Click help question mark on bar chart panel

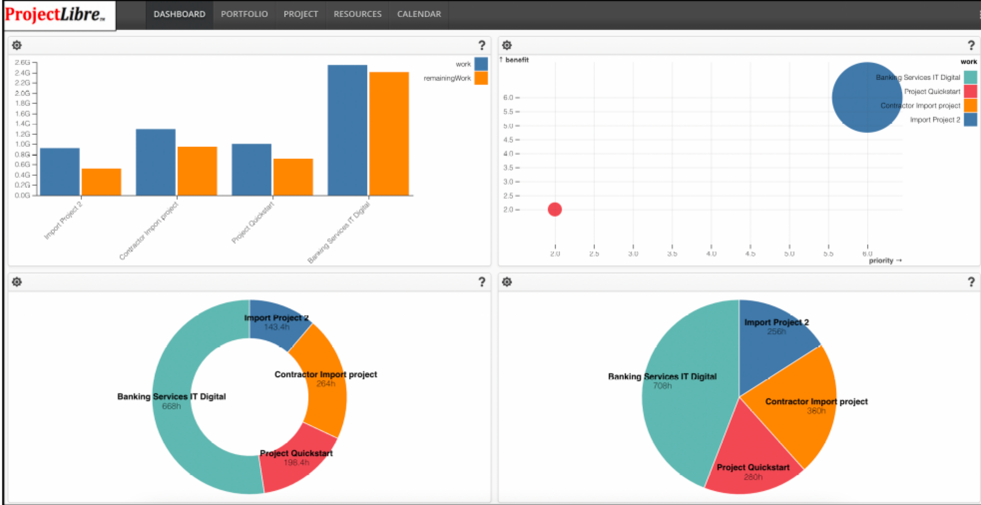coord(482,45)
